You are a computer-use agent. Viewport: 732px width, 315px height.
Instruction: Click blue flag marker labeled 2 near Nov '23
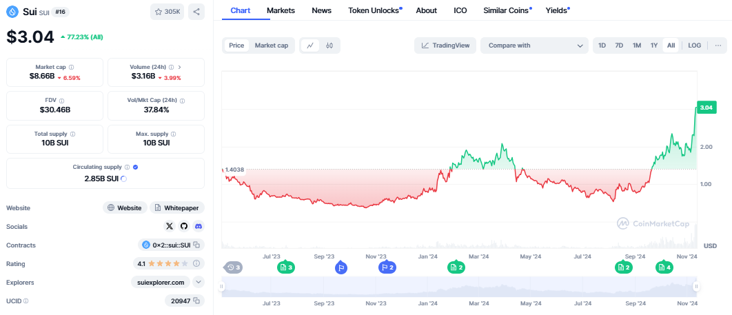pyautogui.click(x=387, y=267)
